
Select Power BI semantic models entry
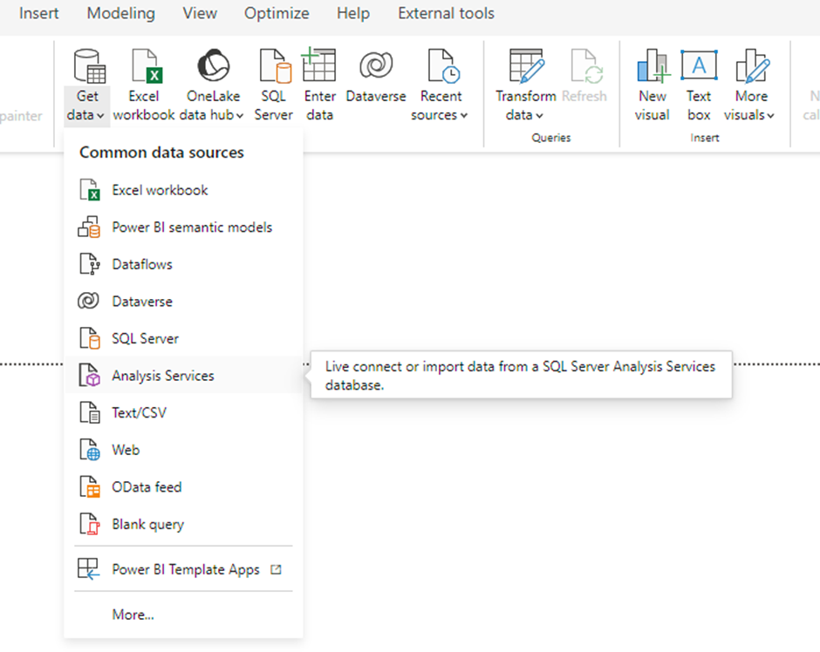[192, 228]
